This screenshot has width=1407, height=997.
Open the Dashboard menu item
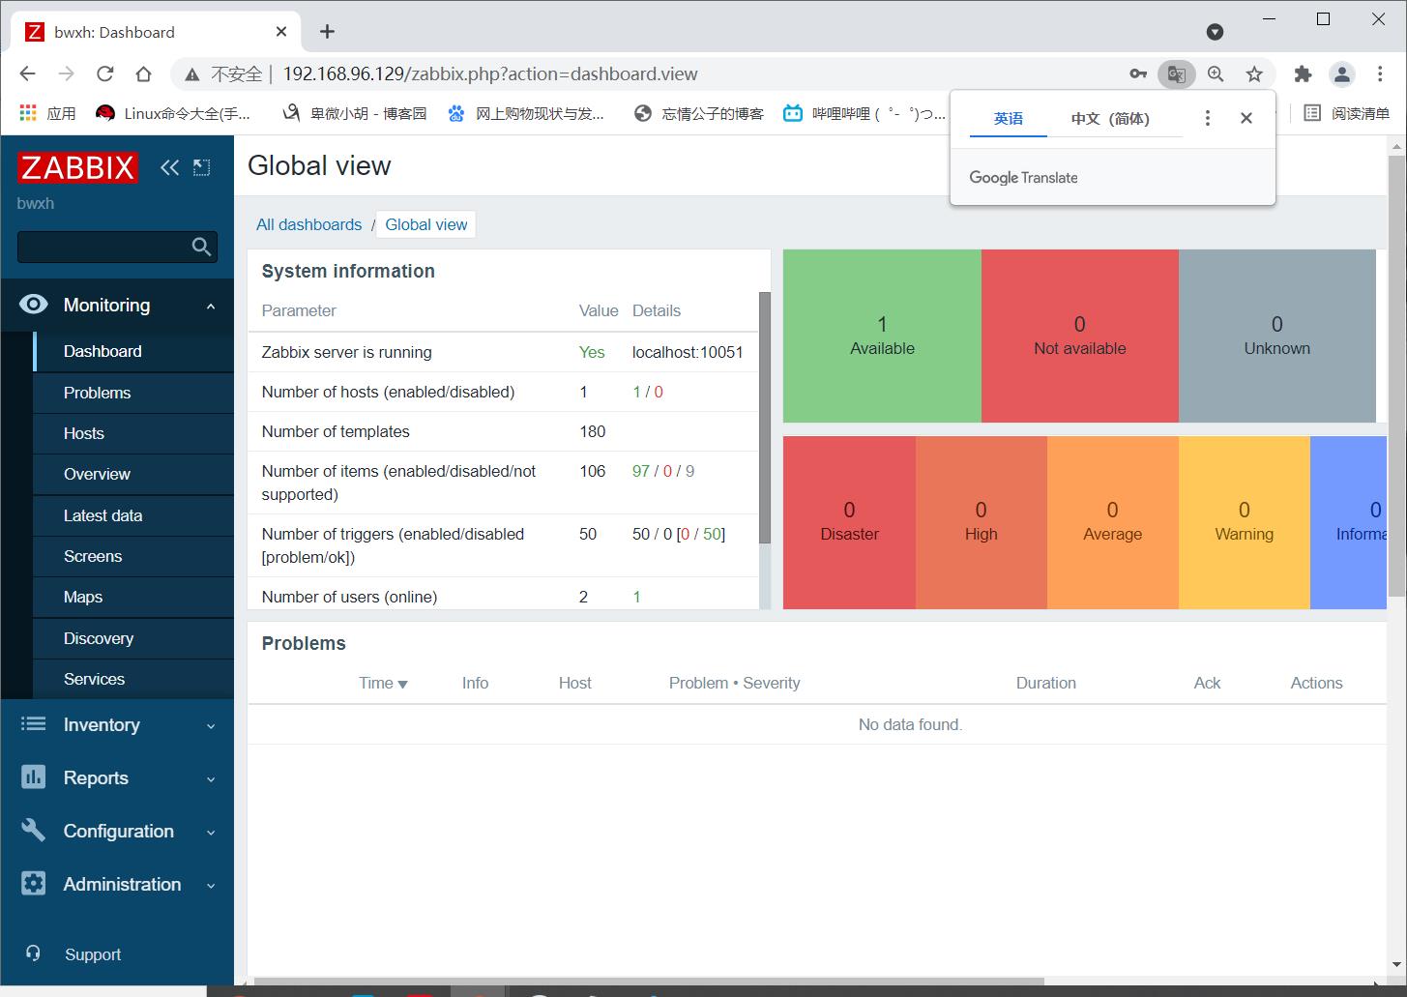pyautogui.click(x=133, y=351)
